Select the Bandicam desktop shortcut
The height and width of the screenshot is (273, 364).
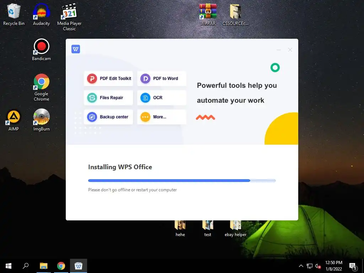(41, 50)
